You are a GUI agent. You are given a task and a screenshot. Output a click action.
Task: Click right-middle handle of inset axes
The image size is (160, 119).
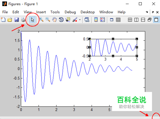(x=137, y=47)
